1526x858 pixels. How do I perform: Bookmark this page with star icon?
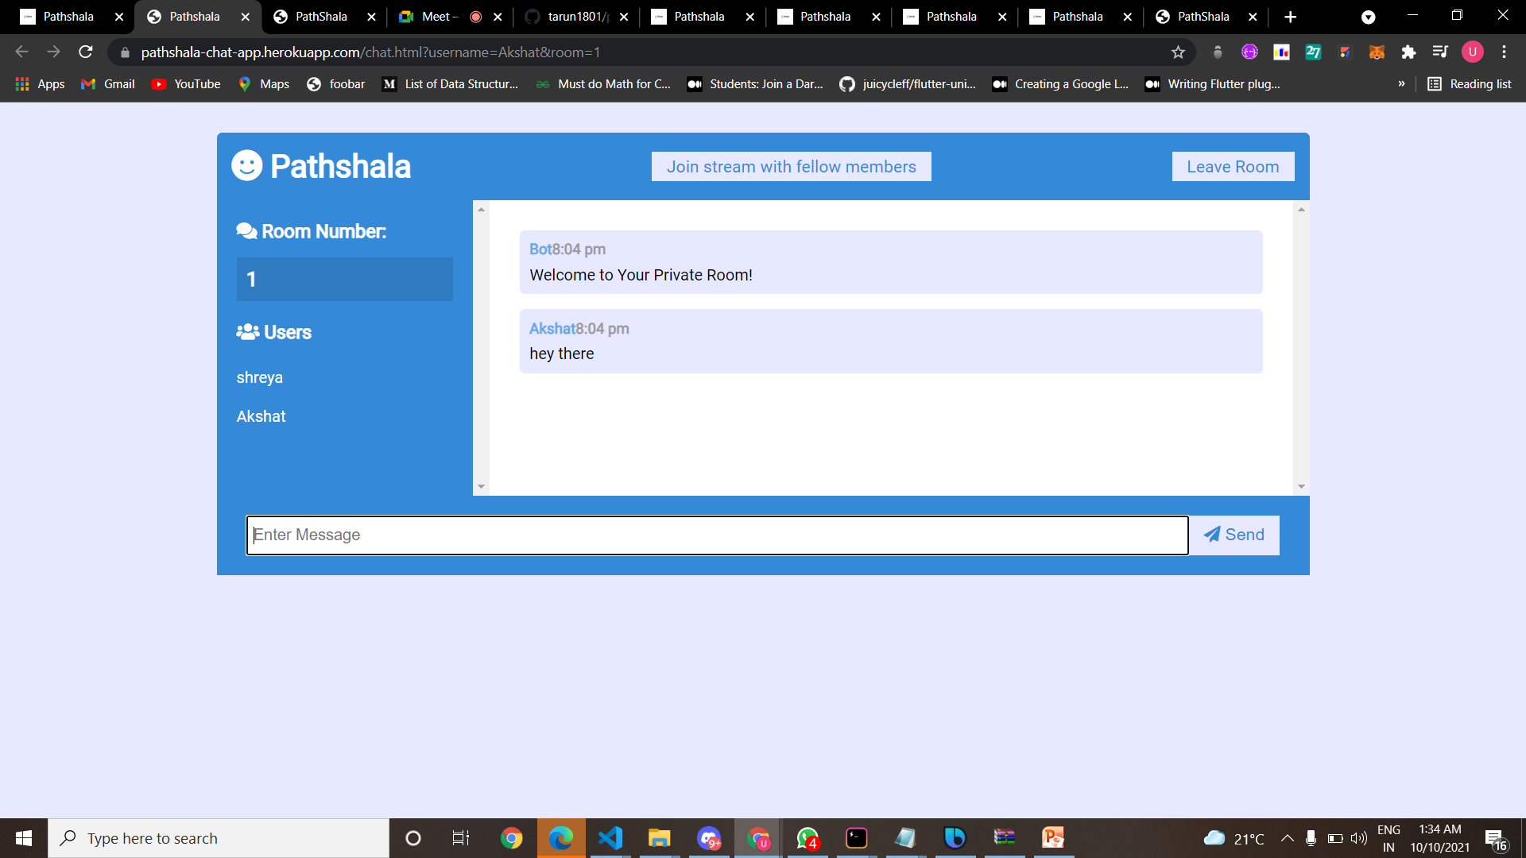[x=1178, y=52]
